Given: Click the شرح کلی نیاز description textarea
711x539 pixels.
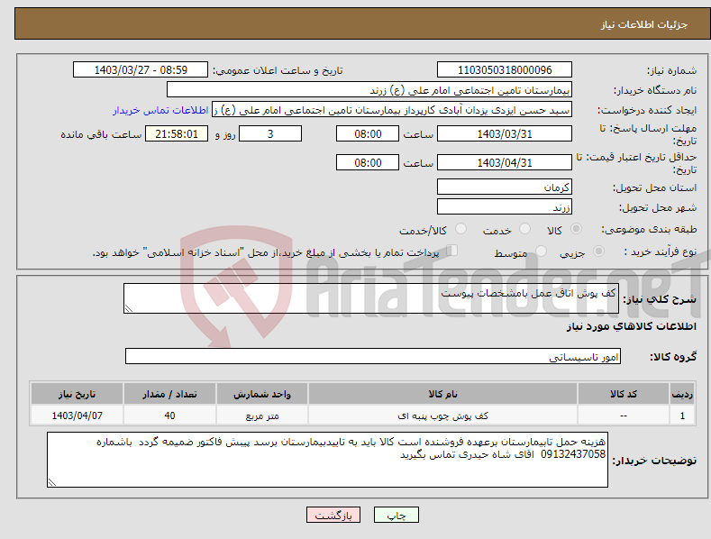Looking at the screenshot, I should click(x=371, y=298).
